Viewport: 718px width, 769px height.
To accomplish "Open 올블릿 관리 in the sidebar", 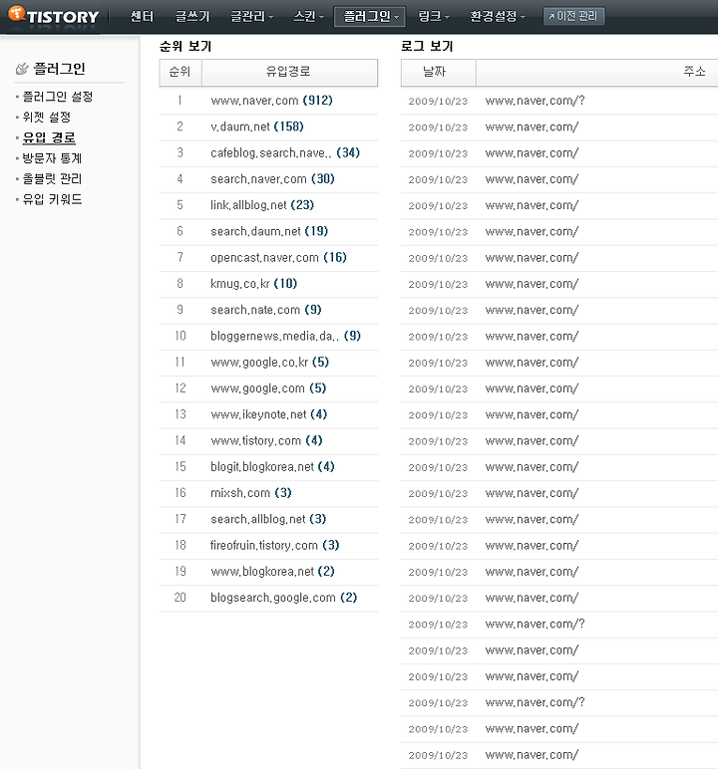I will click(52, 178).
